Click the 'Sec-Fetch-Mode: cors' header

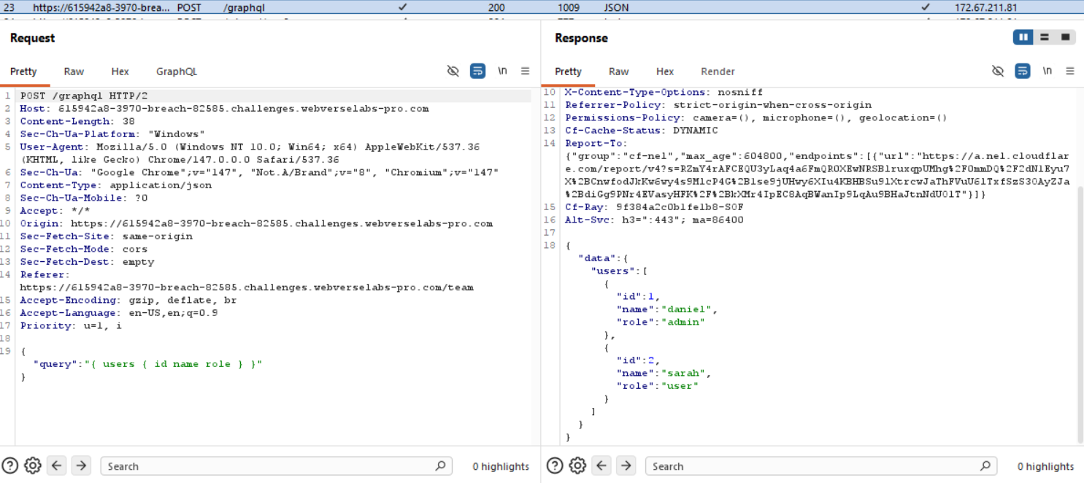pos(84,249)
